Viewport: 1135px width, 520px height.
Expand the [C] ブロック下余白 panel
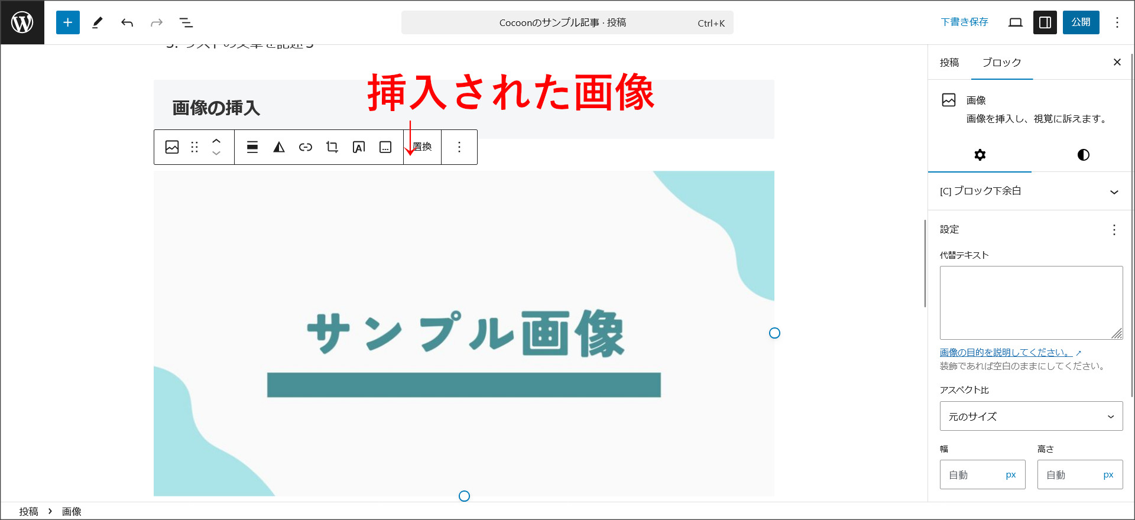pyautogui.click(x=1030, y=191)
